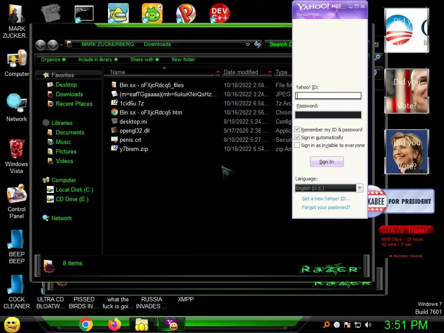Select Recent Places in navigation pane
The image size is (444, 333).
[74, 104]
